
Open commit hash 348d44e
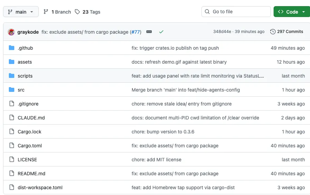(222, 32)
